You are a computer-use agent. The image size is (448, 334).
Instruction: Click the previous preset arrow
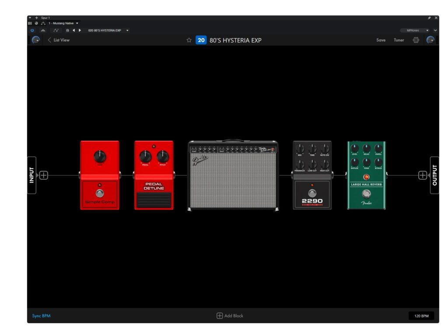click(x=74, y=30)
